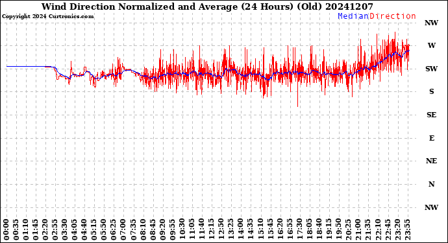Click the 16:55 time tick label
Image resolution: width=448 pixels, height=243 pixels.
290,229
